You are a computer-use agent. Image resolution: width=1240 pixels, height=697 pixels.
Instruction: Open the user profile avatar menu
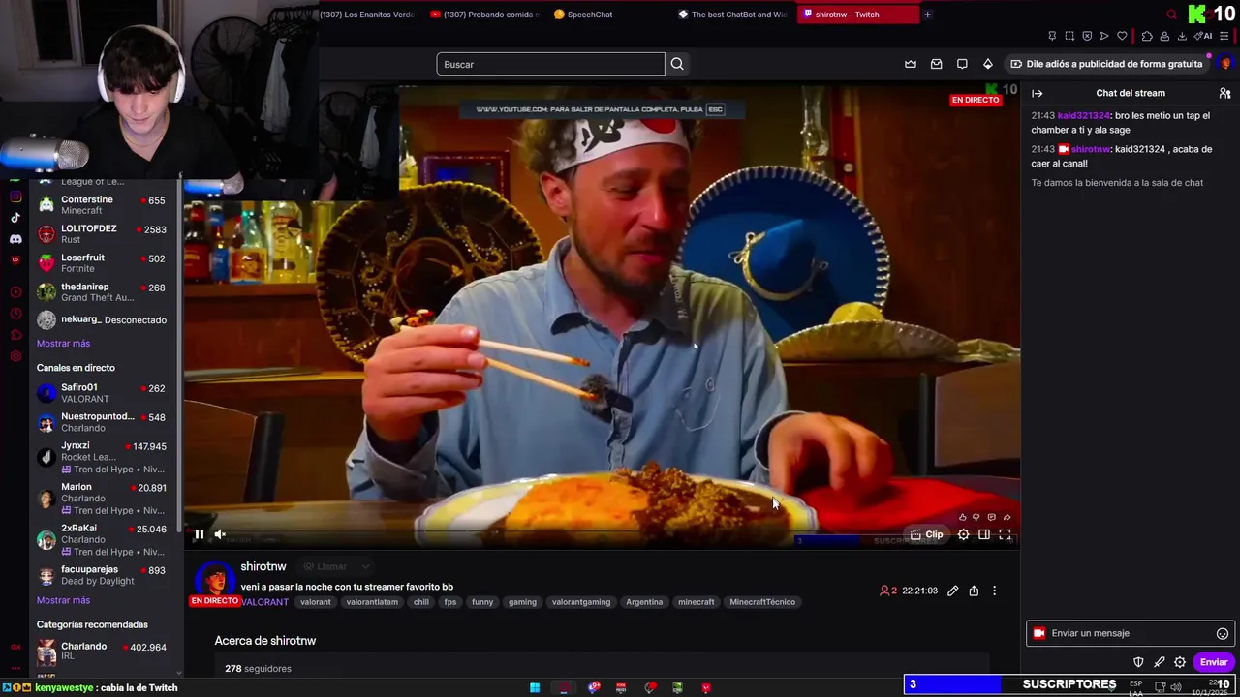1225,64
